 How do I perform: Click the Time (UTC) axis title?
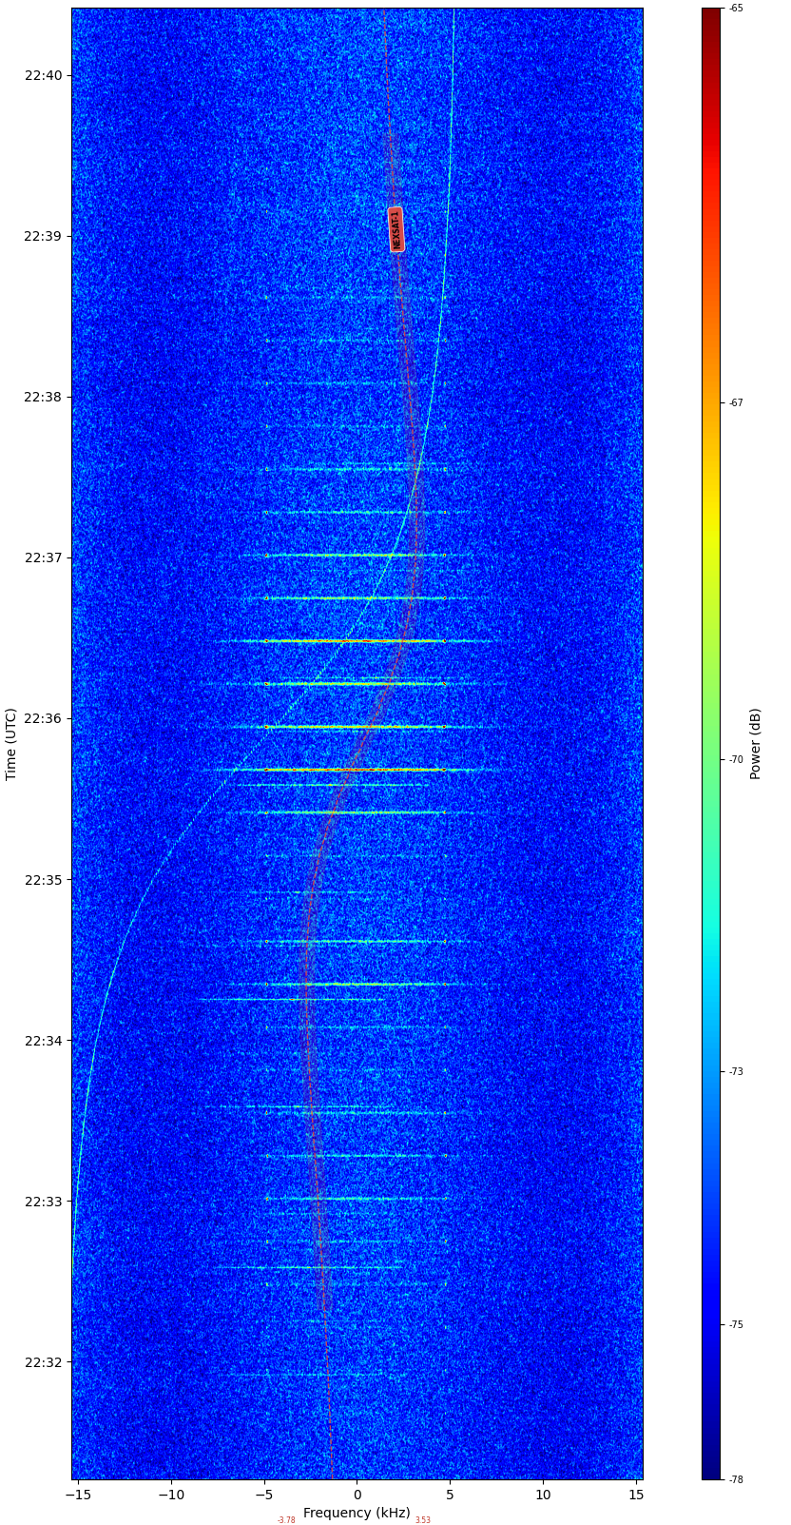click(11, 744)
